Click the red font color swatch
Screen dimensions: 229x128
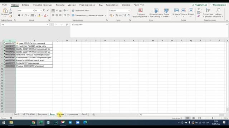click(45, 15)
